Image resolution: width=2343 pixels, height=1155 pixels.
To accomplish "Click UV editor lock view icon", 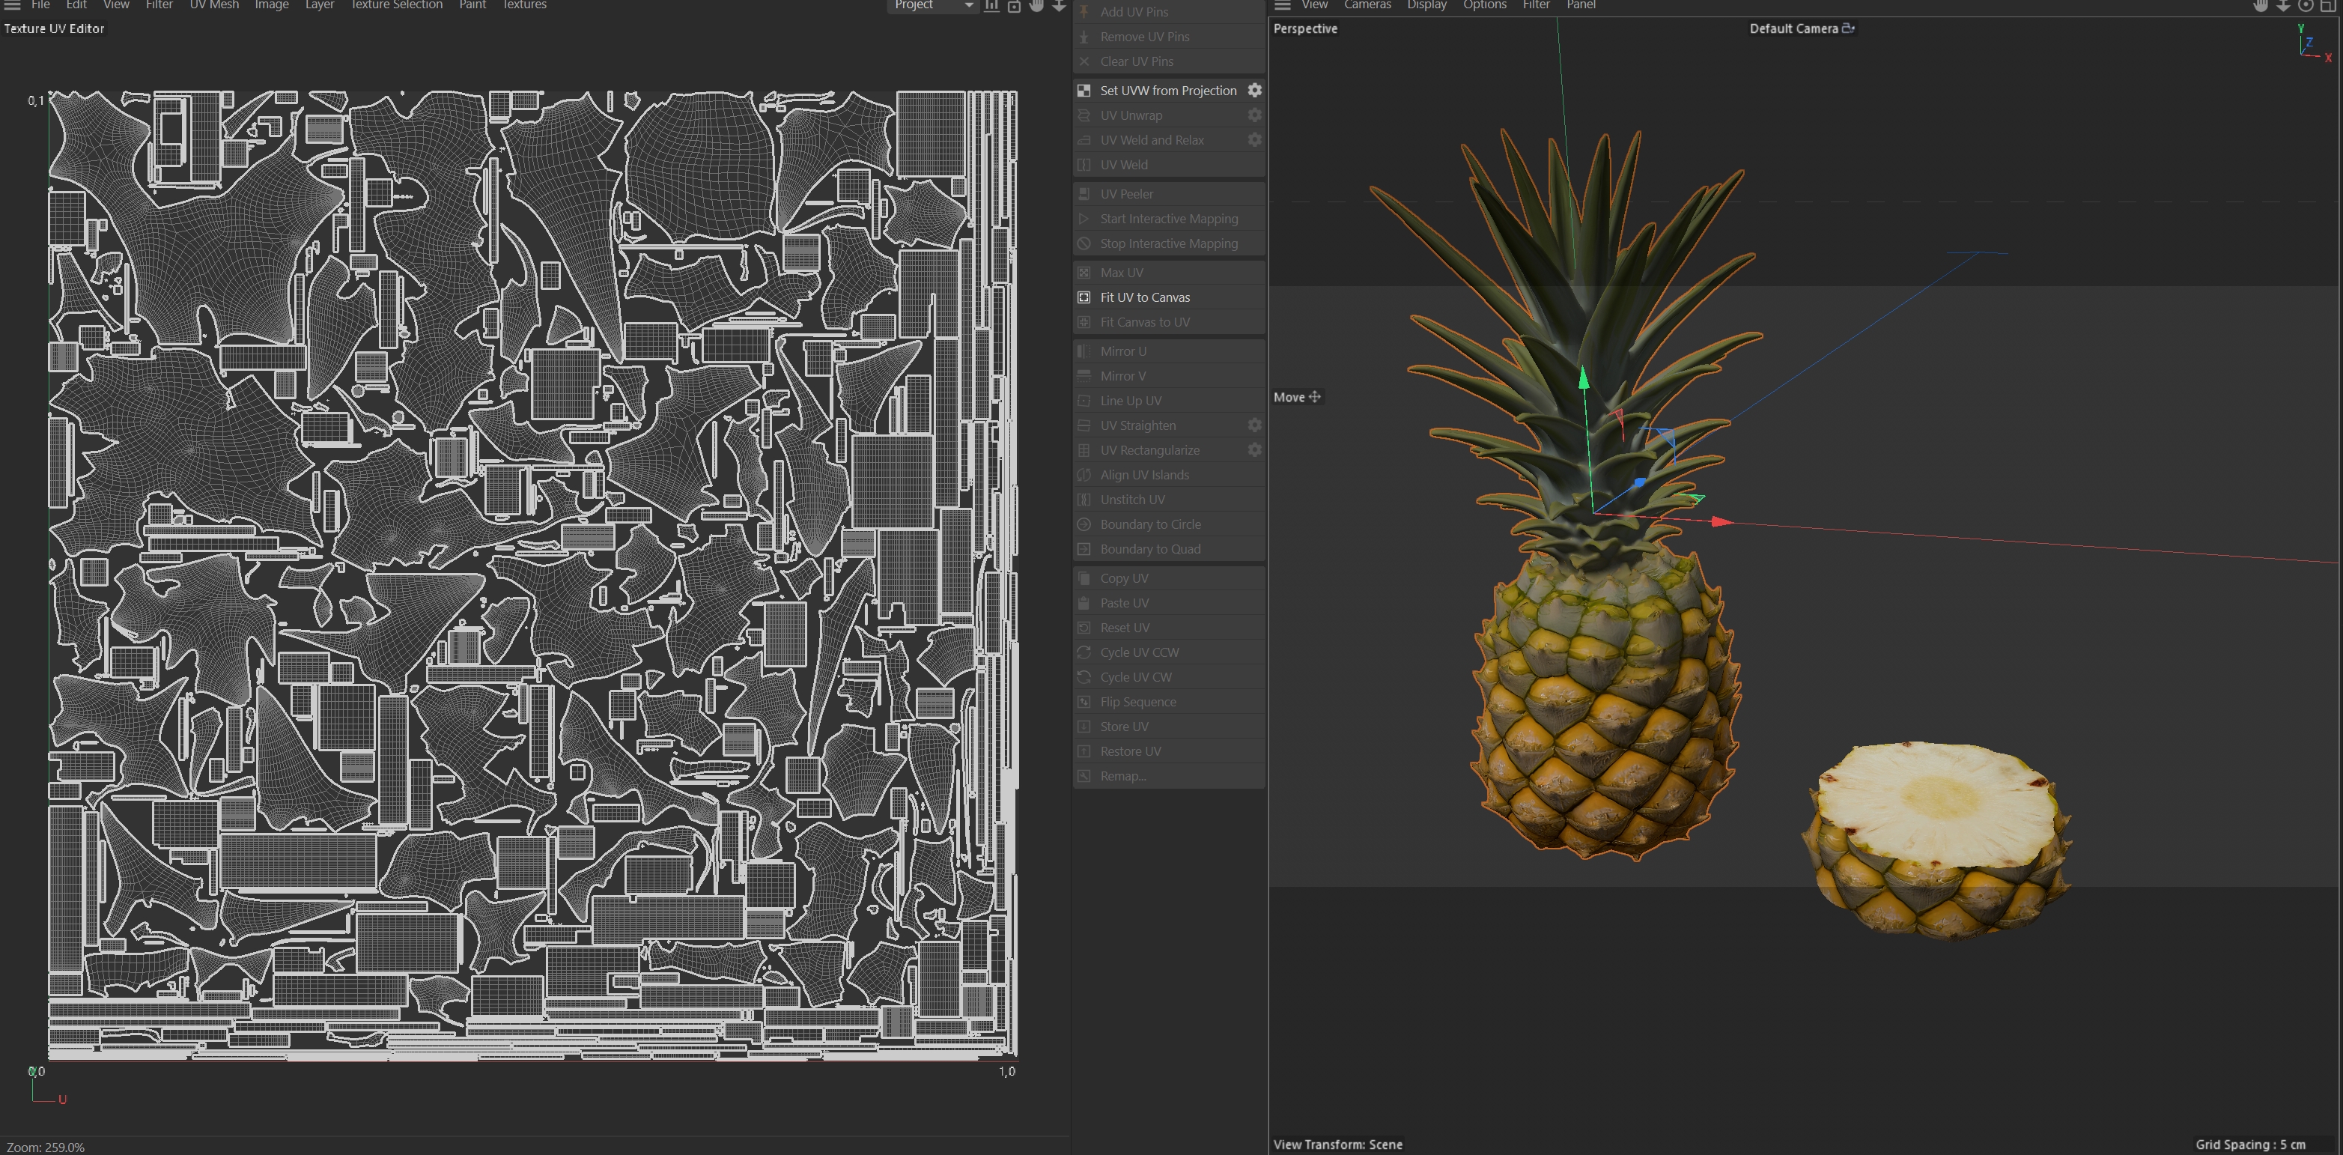I will point(1014,5).
